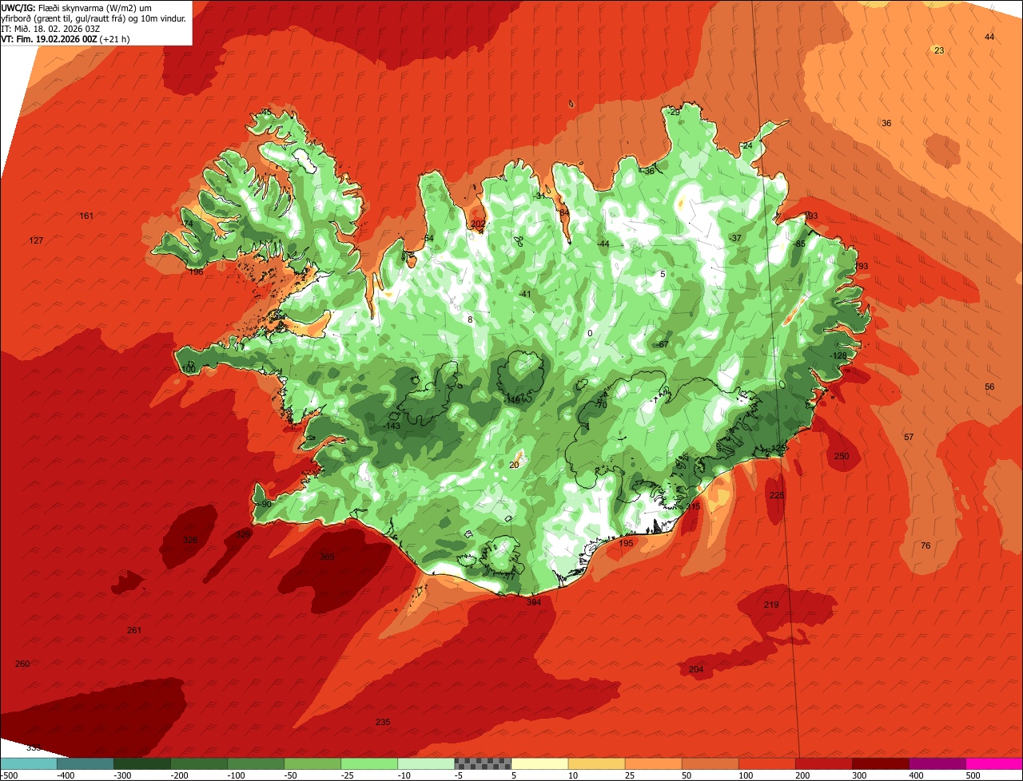
Task: Select the '-44' value in north-central Iceland
Action: (x=603, y=244)
